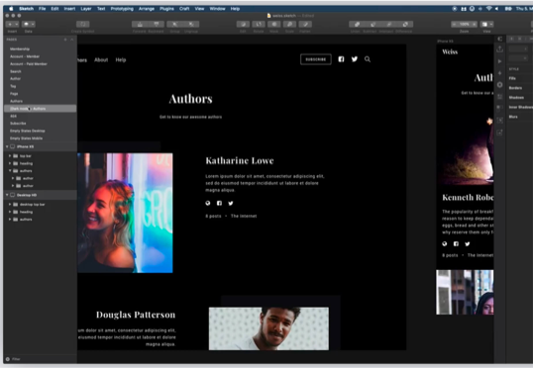Click the About link in artboard
The width and height of the screenshot is (533, 368).
click(x=101, y=60)
